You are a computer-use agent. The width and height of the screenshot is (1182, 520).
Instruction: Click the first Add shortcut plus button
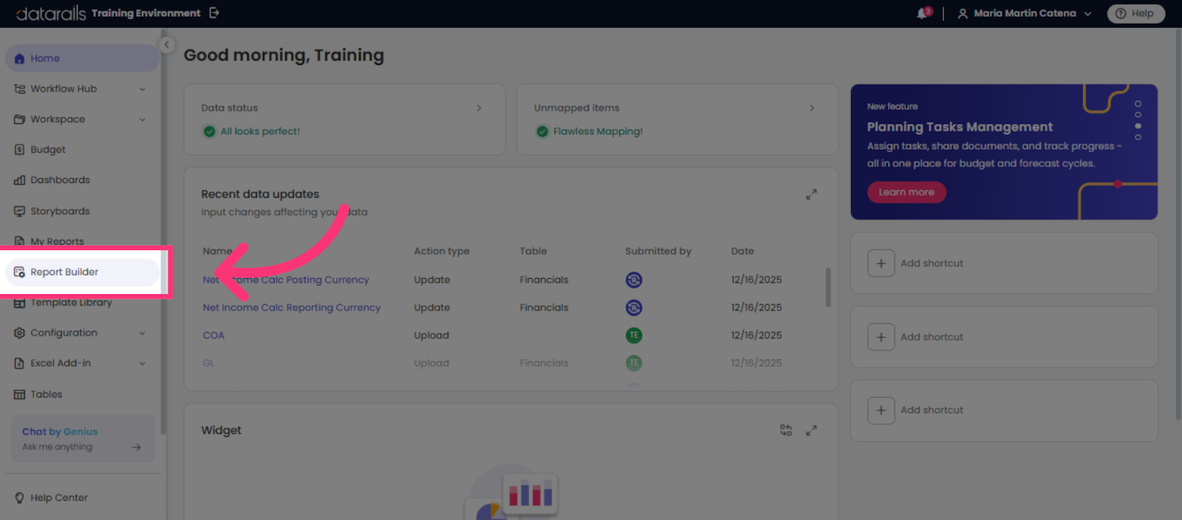881,263
